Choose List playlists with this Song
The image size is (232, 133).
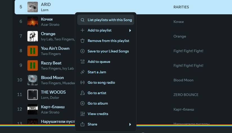point(106,20)
